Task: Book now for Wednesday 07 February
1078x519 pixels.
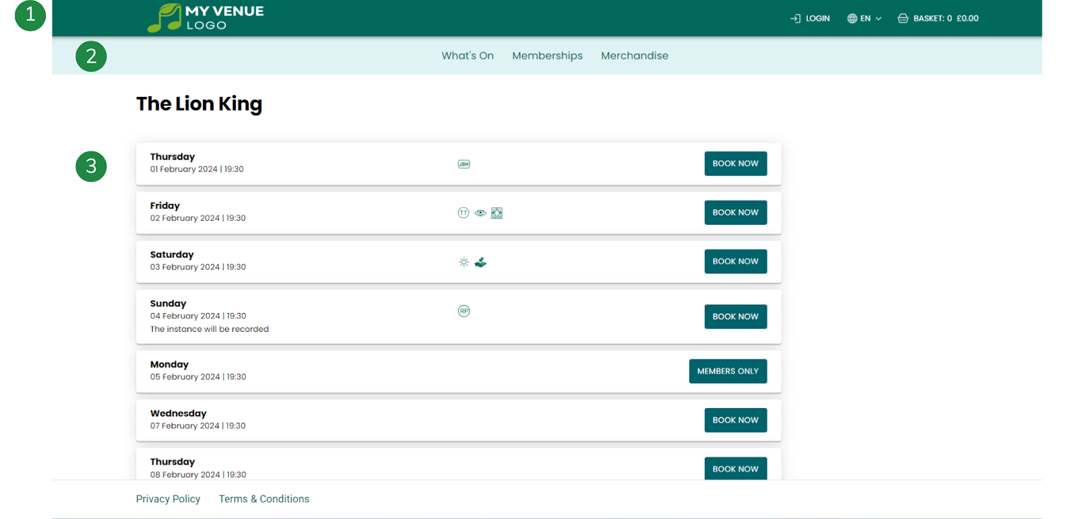Action: tap(736, 420)
